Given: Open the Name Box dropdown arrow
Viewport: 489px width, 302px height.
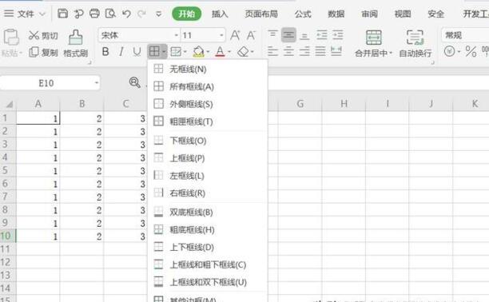Looking at the screenshot, I should [x=97, y=83].
